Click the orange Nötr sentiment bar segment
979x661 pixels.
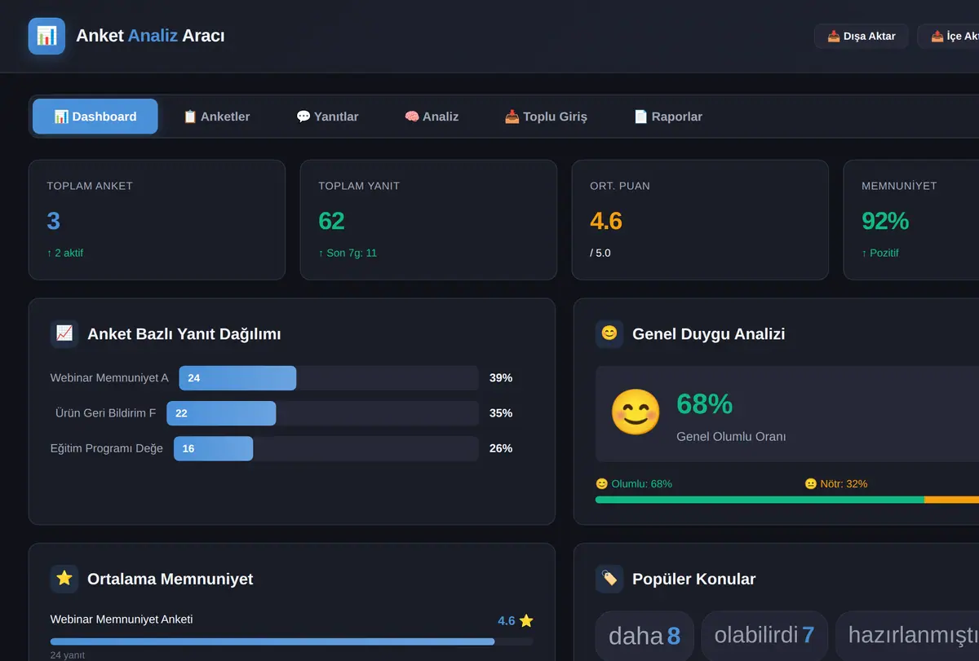pos(951,500)
